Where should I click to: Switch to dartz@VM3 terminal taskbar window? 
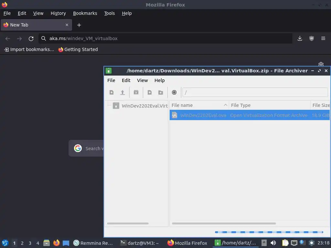(140, 243)
